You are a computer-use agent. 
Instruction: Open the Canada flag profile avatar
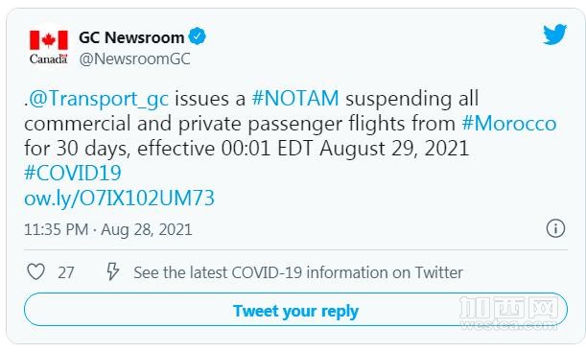click(49, 47)
